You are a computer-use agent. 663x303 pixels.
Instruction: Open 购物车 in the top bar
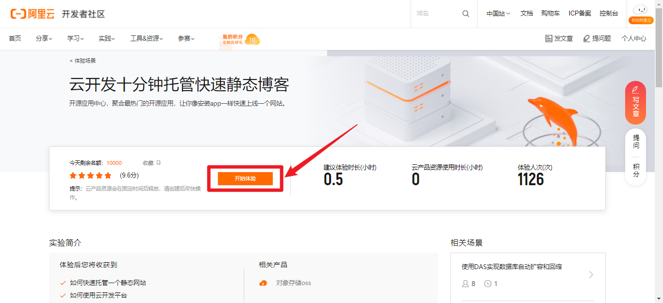550,14
